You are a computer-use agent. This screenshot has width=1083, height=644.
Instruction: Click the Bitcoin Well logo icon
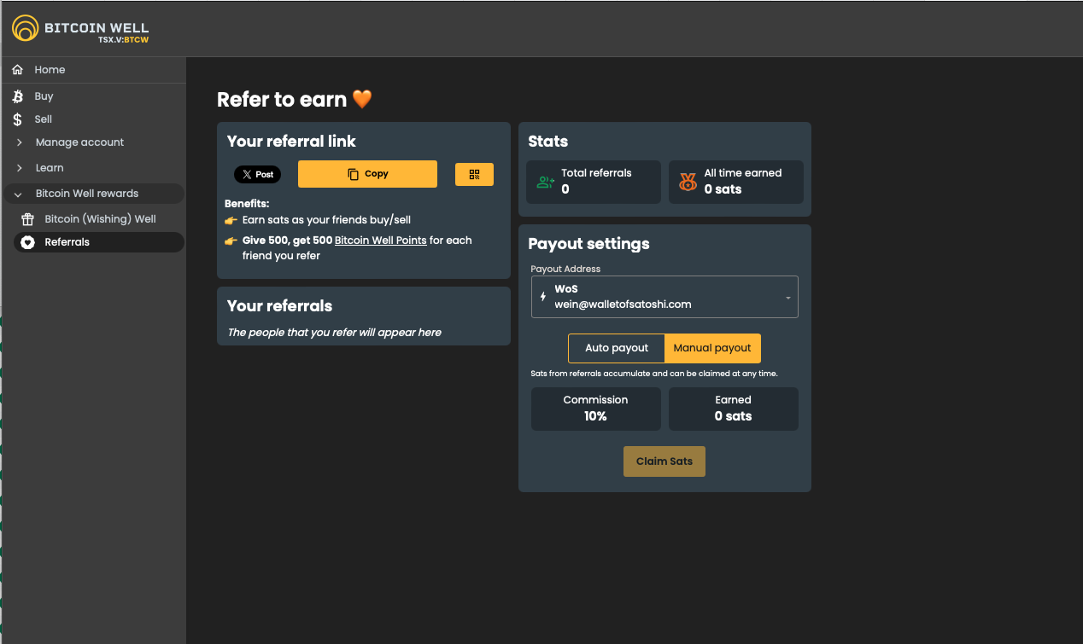(x=25, y=28)
